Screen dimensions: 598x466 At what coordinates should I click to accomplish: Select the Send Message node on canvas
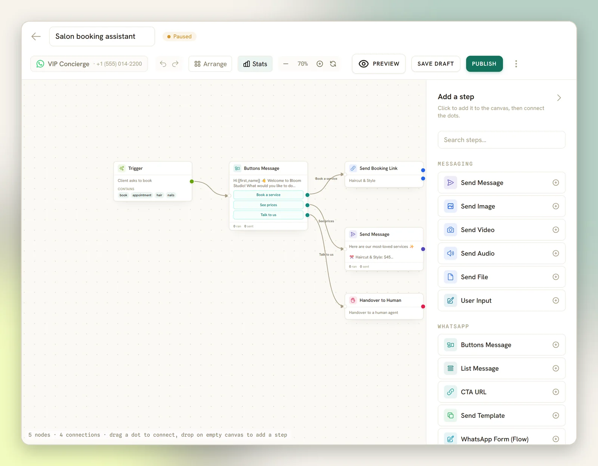[x=384, y=249]
